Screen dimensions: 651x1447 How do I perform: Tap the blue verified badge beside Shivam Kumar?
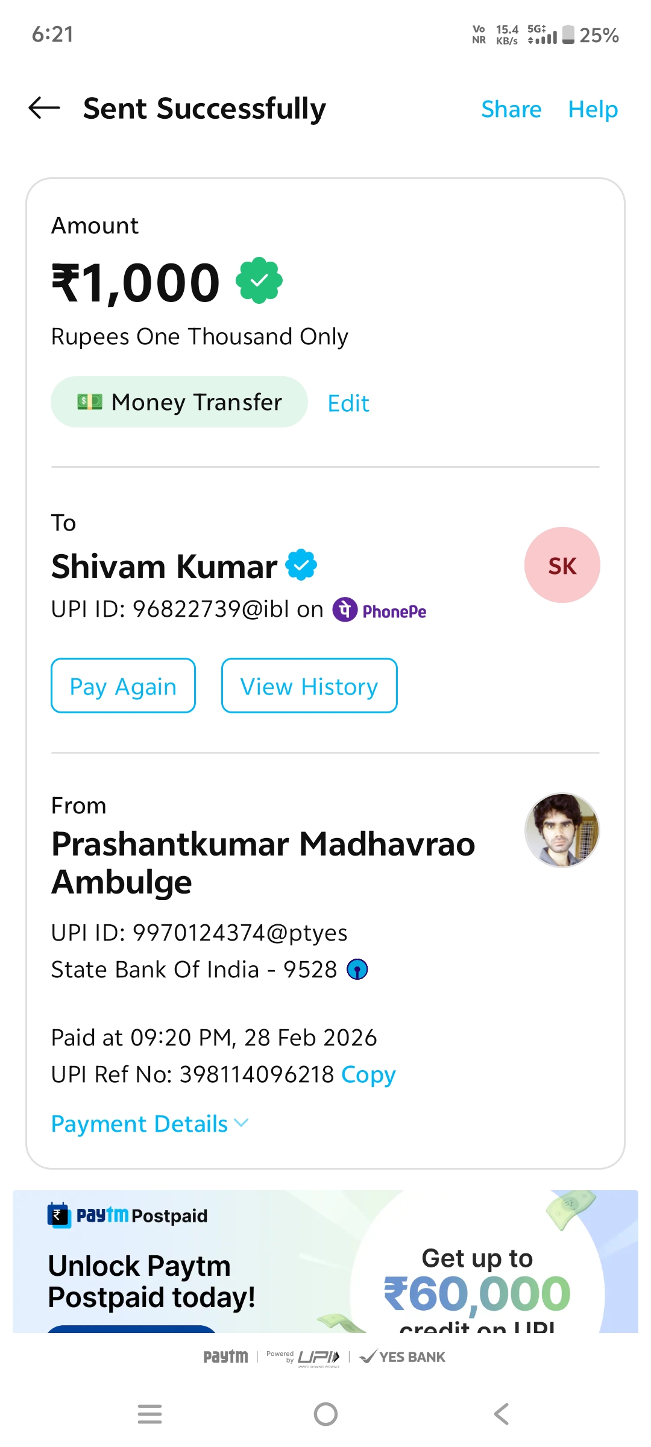301,566
